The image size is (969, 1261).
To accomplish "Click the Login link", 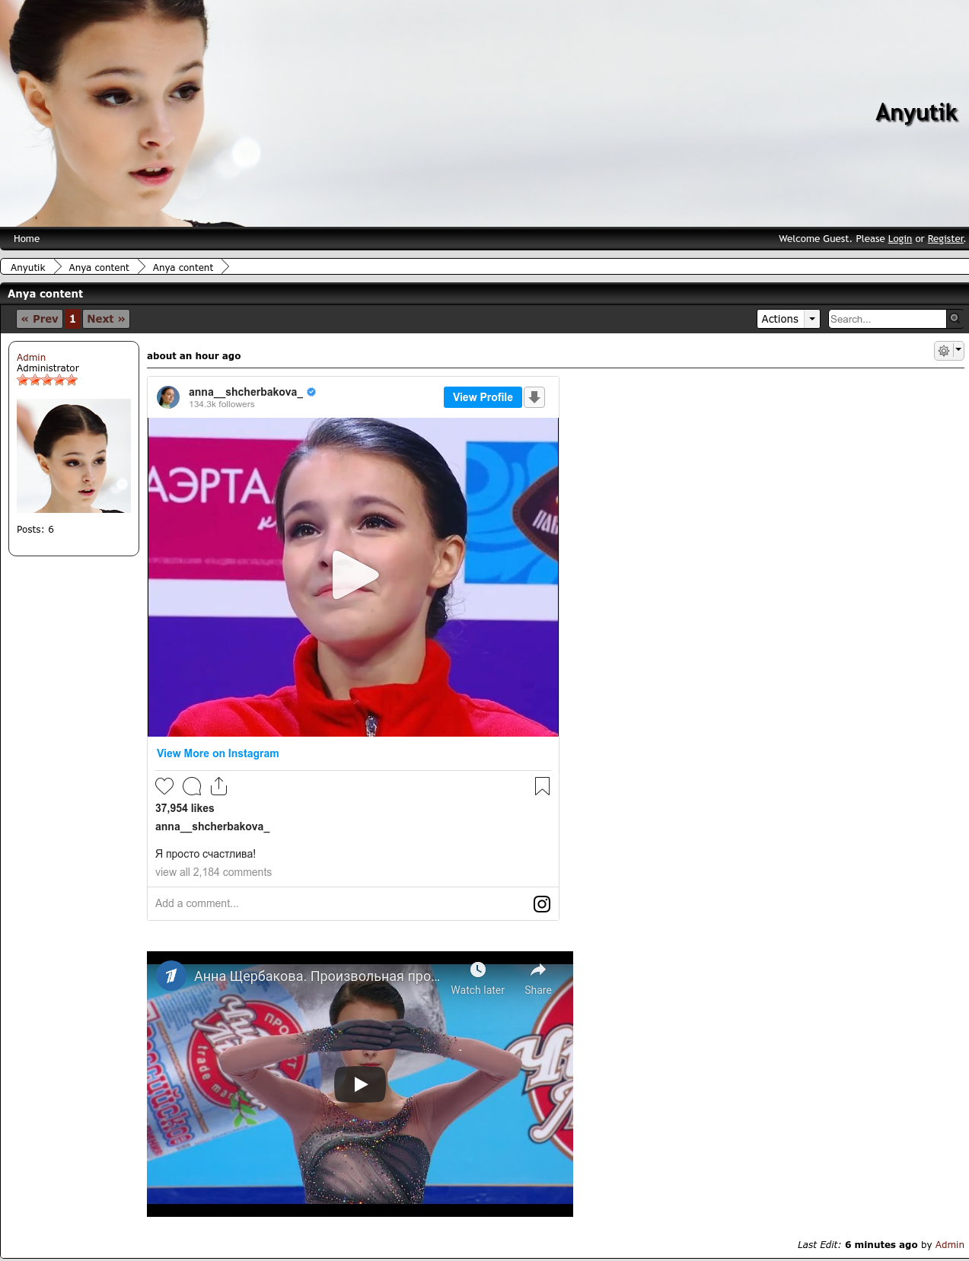I will point(900,239).
